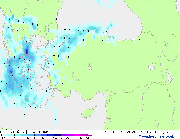Image resolution: width=180 pixels, height=139 pixels.
Task: Click the '12..18 UTC' time range text
Action: [149, 132]
